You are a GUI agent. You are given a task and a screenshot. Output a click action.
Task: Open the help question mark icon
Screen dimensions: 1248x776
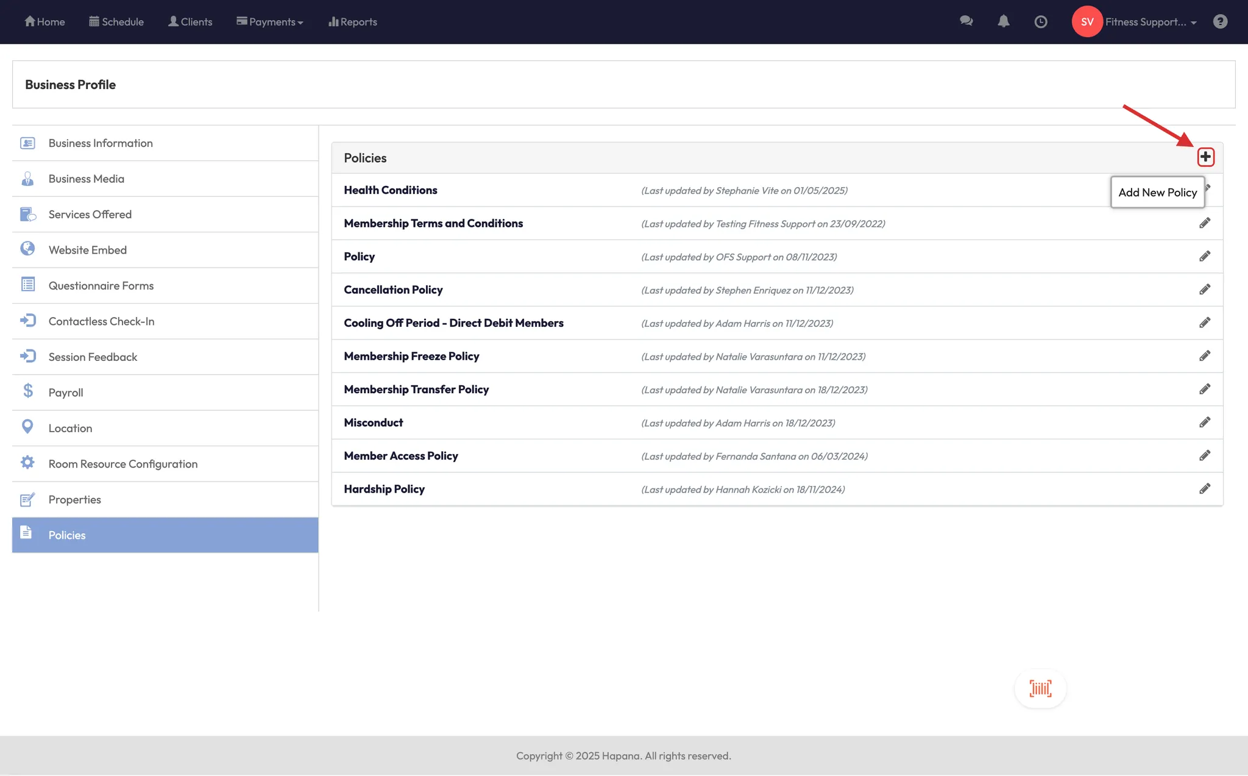point(1220,21)
